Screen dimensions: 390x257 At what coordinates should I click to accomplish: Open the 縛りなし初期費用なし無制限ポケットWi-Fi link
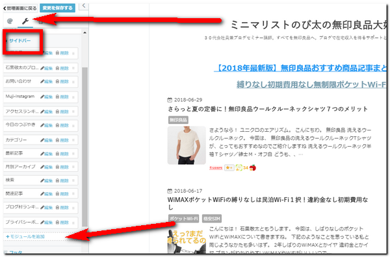[x=312, y=84]
